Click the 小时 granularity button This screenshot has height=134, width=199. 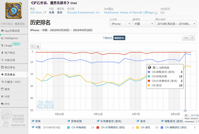(186, 38)
